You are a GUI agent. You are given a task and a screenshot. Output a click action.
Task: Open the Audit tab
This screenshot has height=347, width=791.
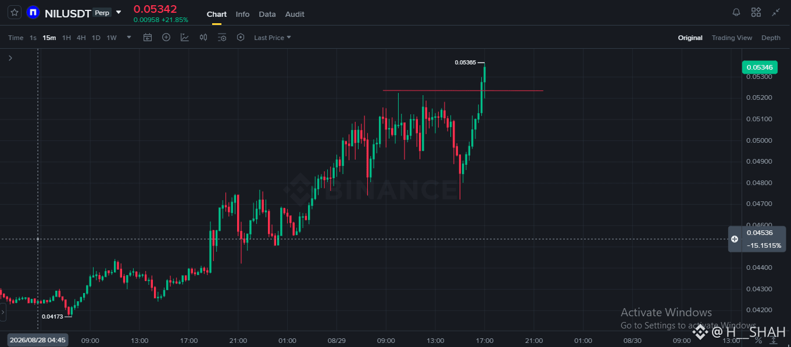pos(295,14)
